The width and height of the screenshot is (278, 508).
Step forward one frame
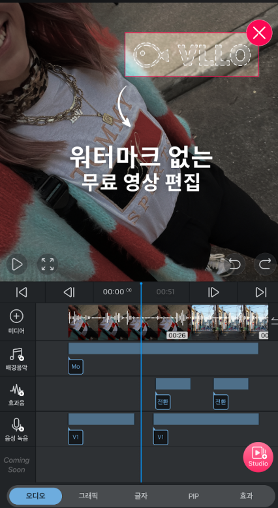[x=213, y=292]
